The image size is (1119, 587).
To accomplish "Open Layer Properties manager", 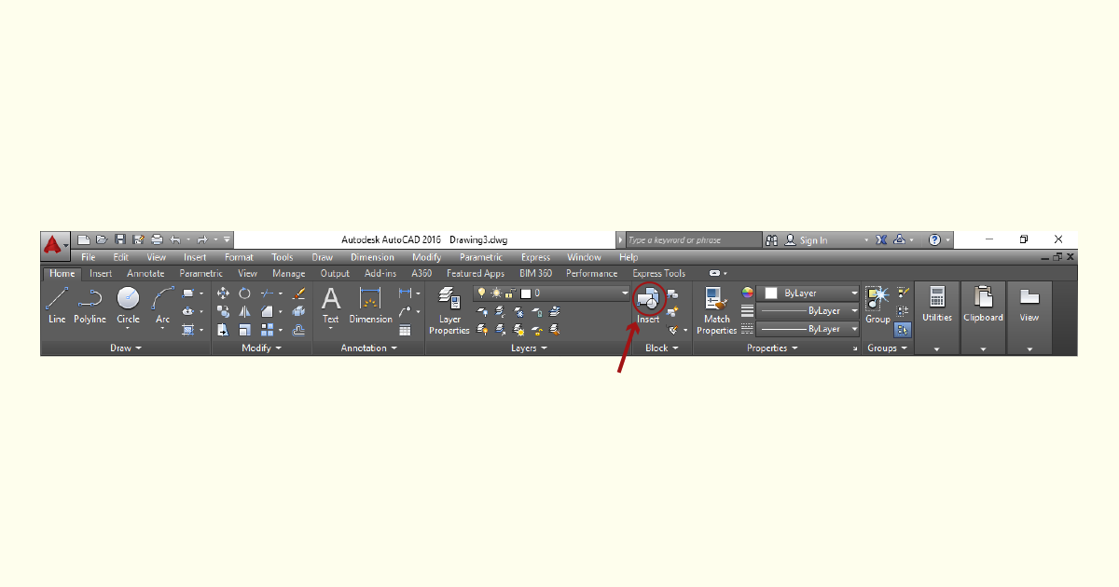I will 449,312.
